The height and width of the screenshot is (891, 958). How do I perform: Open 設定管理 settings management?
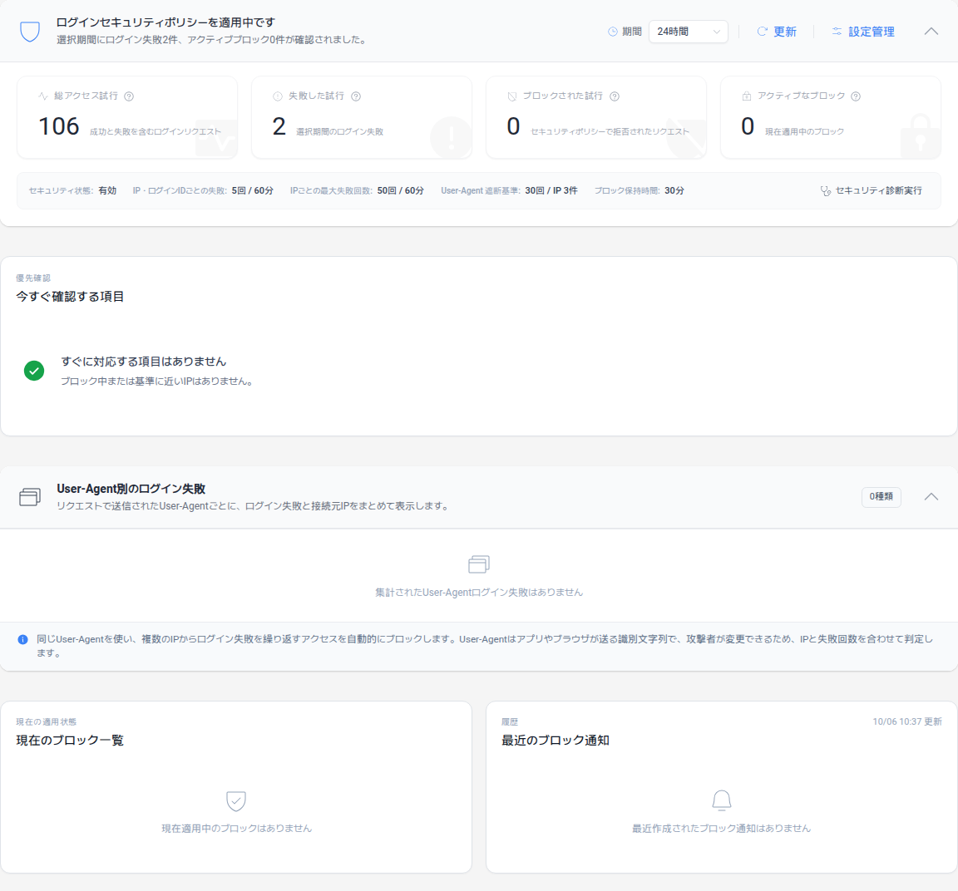click(862, 32)
